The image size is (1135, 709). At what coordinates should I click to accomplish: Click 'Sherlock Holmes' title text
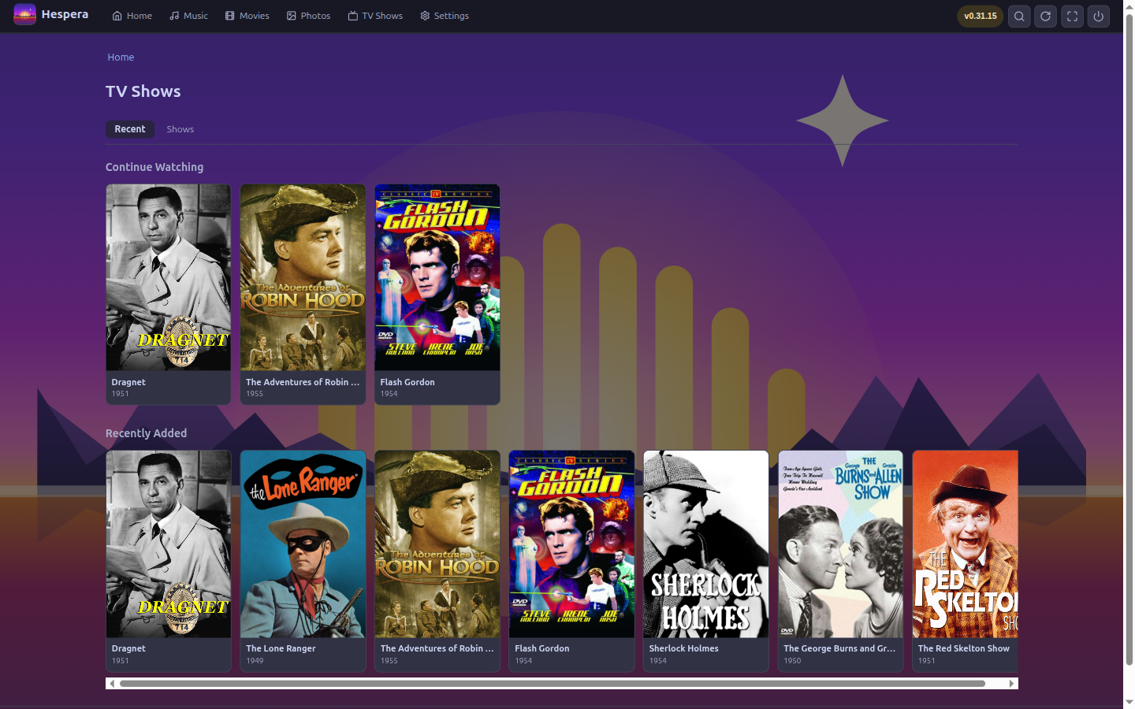click(x=684, y=648)
